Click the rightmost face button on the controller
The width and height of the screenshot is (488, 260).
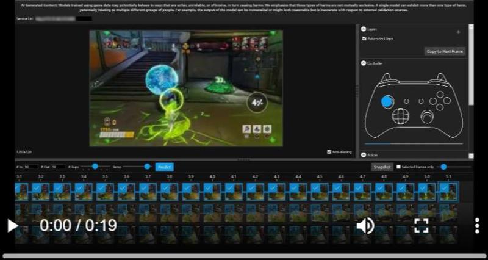point(447,101)
